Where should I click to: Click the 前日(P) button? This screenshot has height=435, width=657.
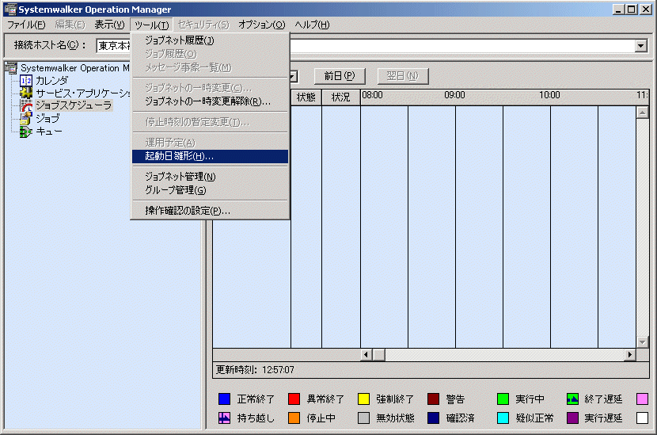(x=340, y=76)
